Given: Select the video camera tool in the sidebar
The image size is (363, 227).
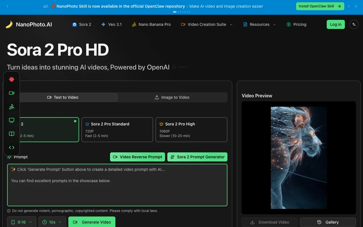Looking at the screenshot, I should point(12,93).
